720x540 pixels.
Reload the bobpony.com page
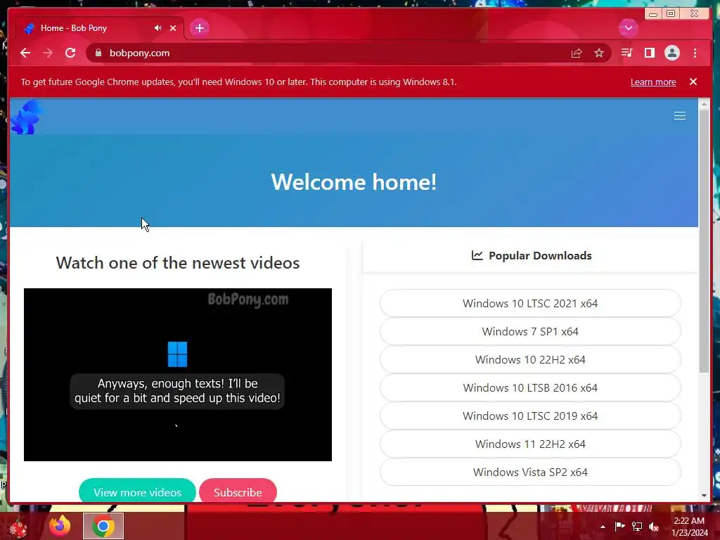[70, 53]
